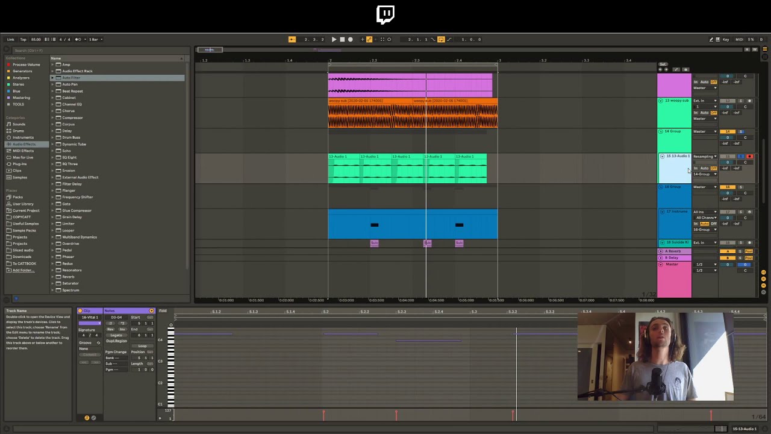
Task: Toggle the 16 Group track activator
Action: tap(728, 187)
